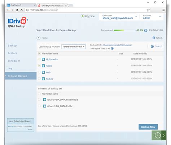Open the Multimedia folder name
Screen dimensions: 171x145
[x=52, y=59]
